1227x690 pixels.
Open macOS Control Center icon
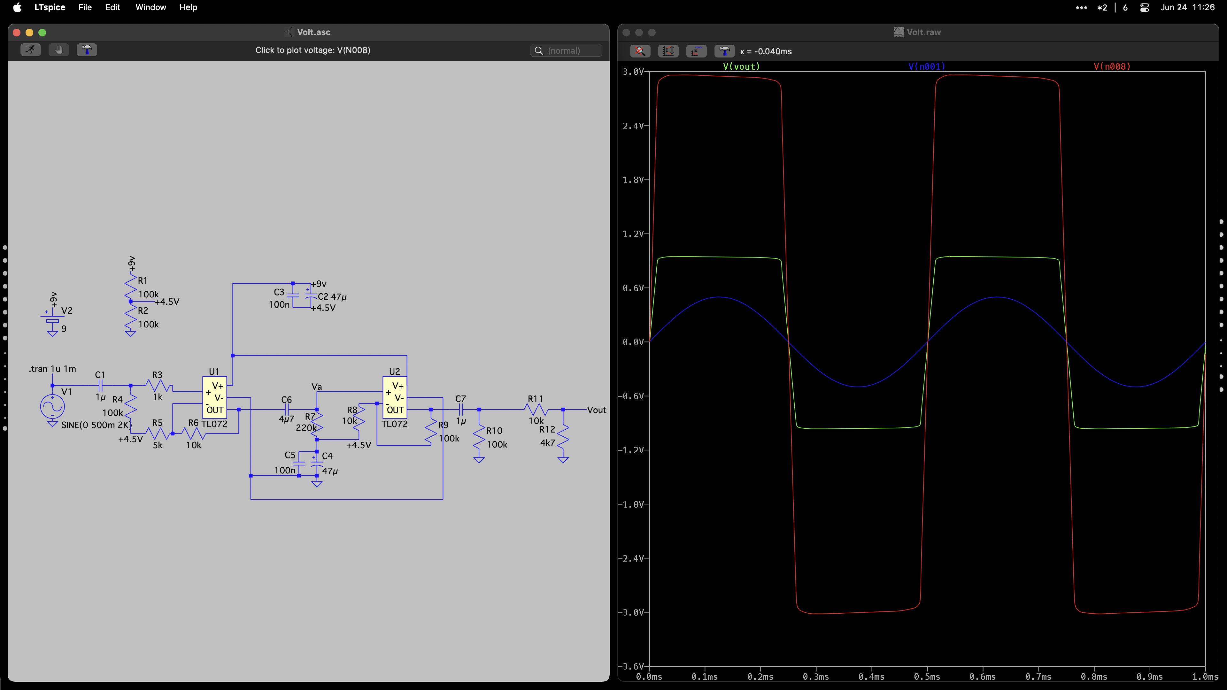click(x=1144, y=8)
